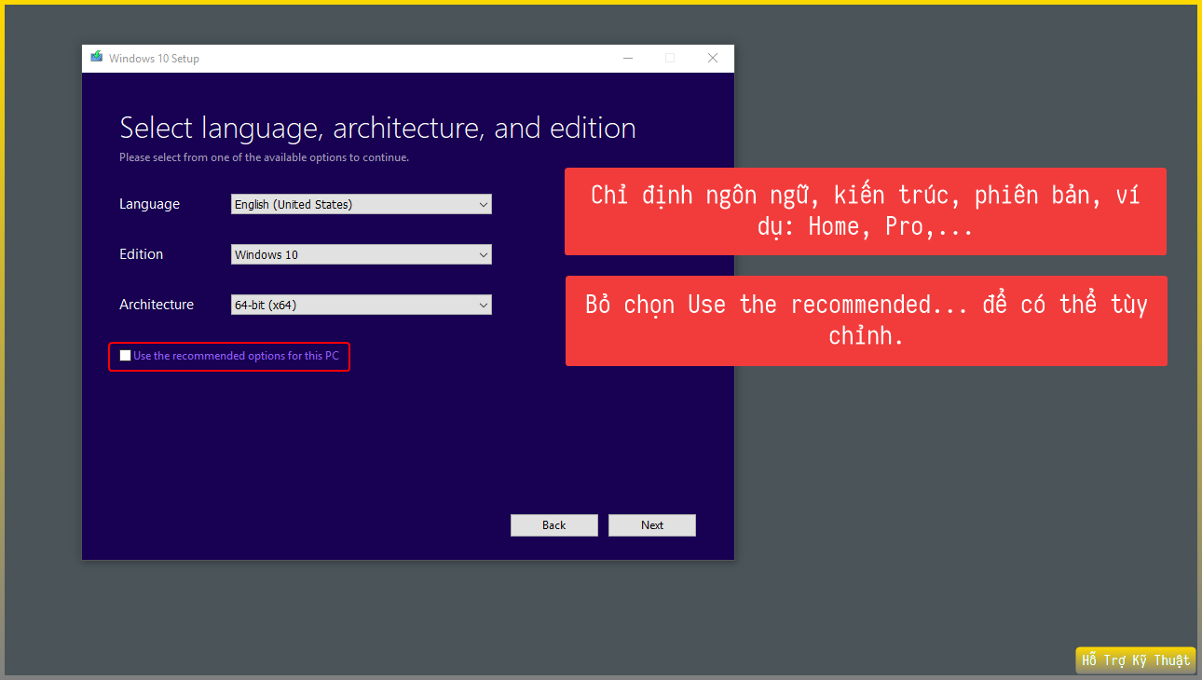
Task: Click the 'Language' field label
Action: pyautogui.click(x=149, y=204)
